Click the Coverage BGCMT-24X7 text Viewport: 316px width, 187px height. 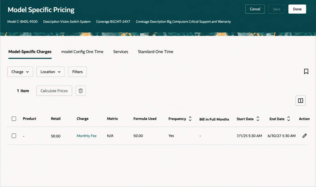point(113,22)
